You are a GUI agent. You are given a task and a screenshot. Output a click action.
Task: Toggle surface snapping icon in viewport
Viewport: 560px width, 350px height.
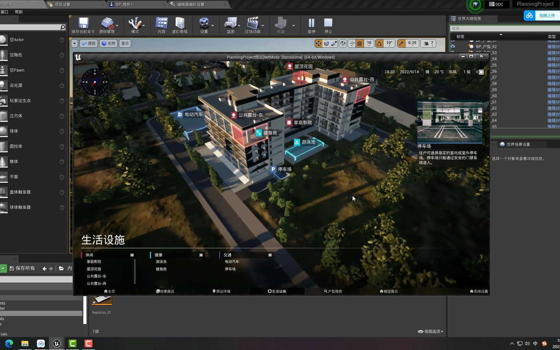pos(352,43)
